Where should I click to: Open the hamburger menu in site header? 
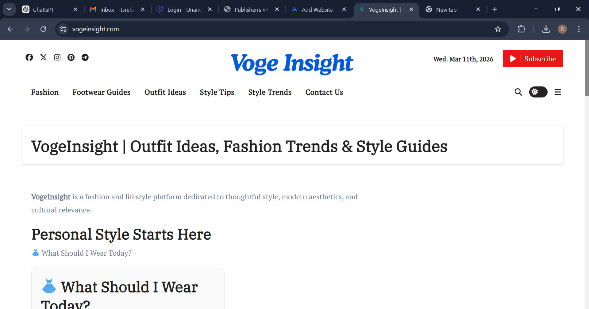558,92
